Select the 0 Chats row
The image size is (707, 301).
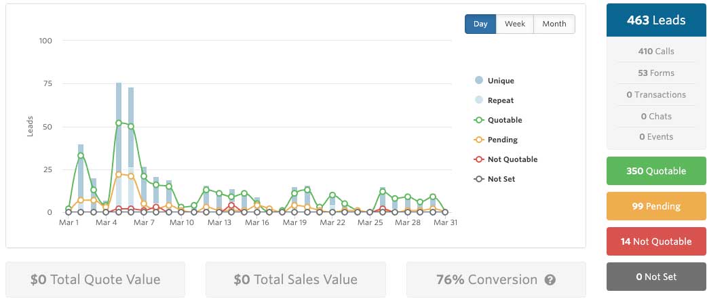(656, 116)
